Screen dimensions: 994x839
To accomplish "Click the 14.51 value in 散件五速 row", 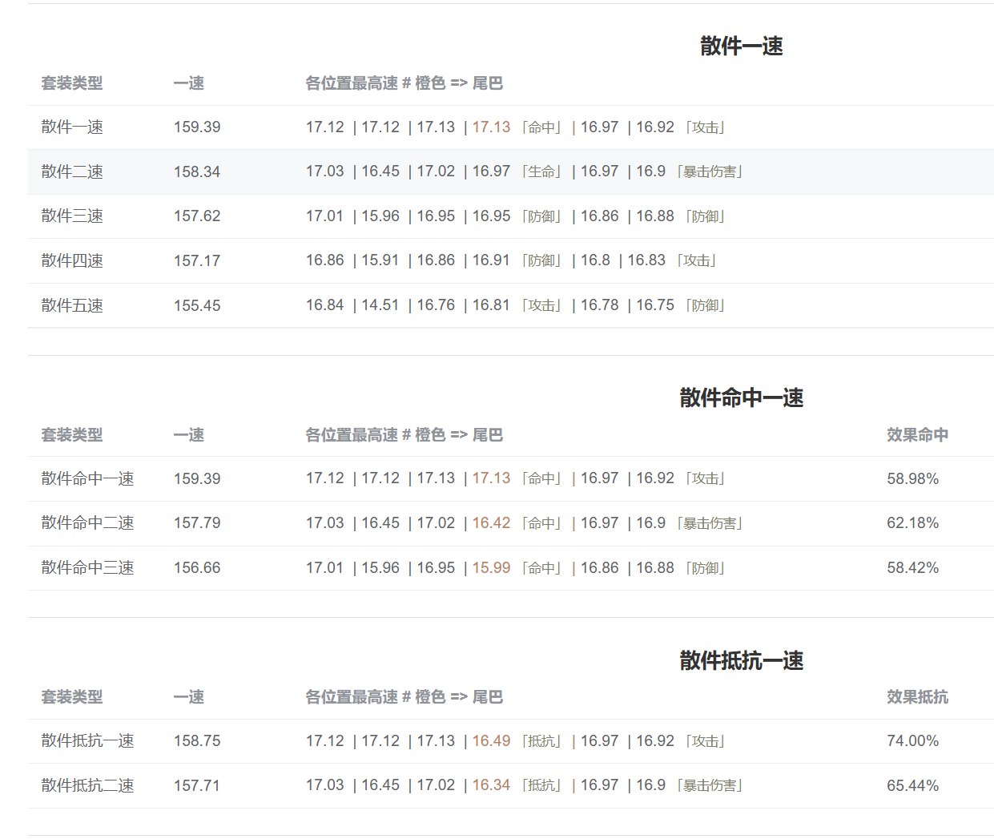I will [x=380, y=305].
